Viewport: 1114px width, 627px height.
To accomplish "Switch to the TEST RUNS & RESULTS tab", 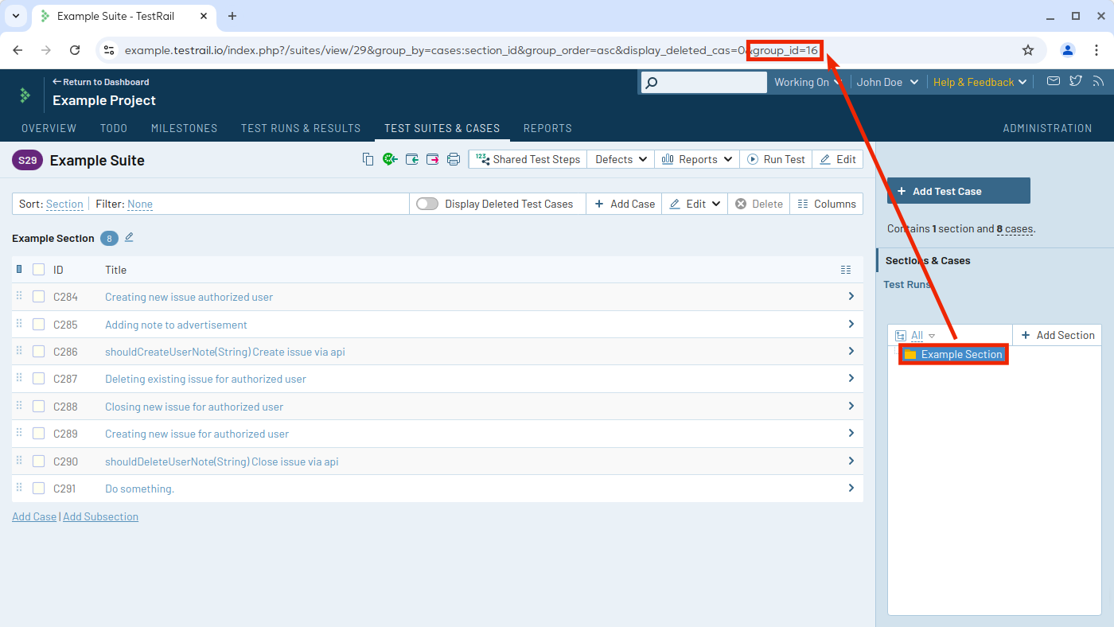I will click(x=301, y=128).
